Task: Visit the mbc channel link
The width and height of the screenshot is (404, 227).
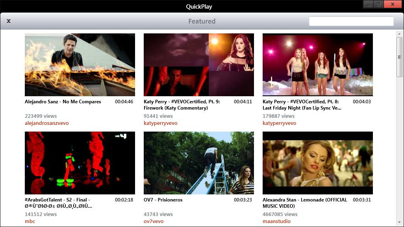Action: coord(30,222)
